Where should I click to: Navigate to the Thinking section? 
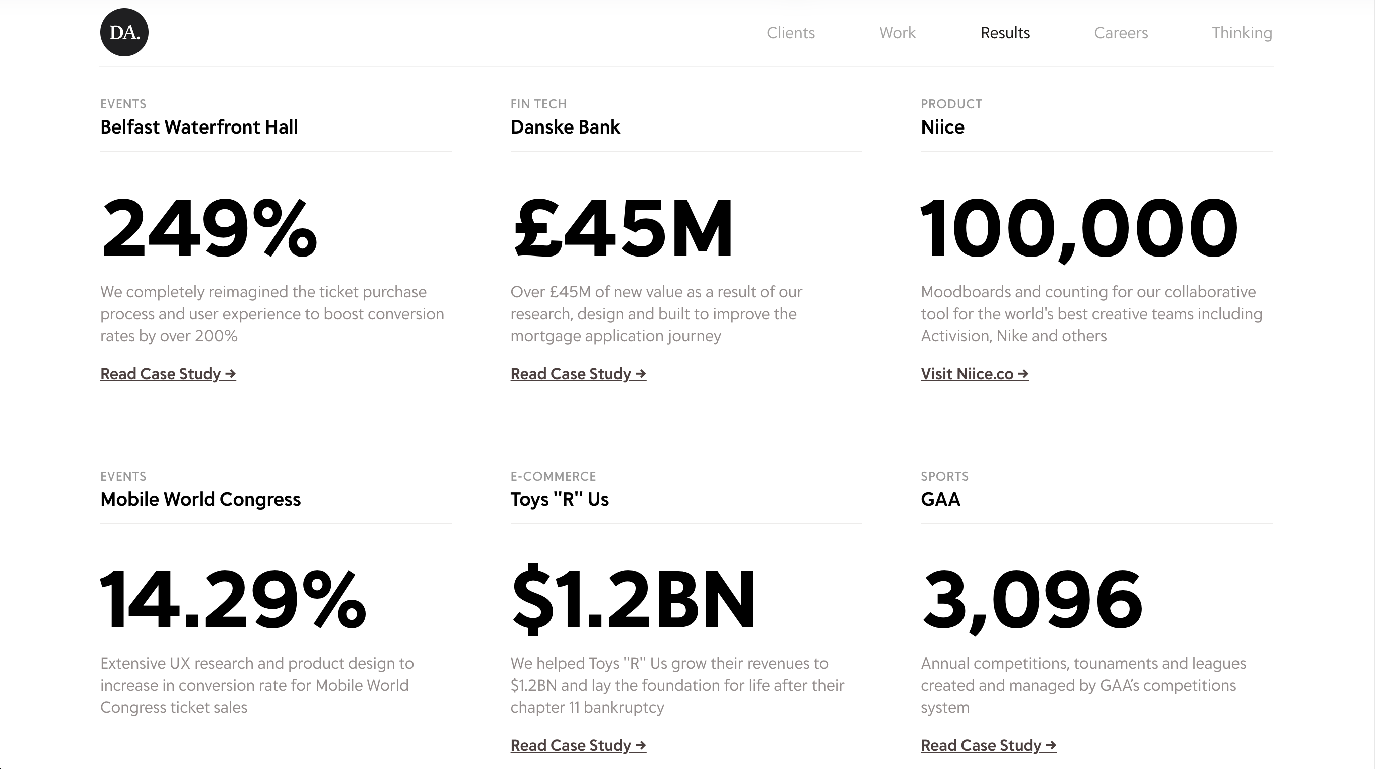point(1242,33)
